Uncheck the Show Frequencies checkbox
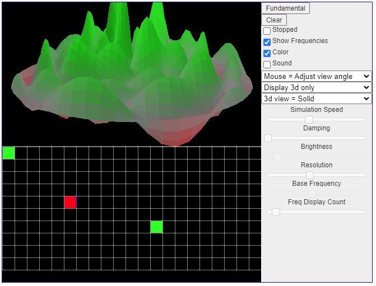Viewport: 376px width, 286px height. click(267, 42)
